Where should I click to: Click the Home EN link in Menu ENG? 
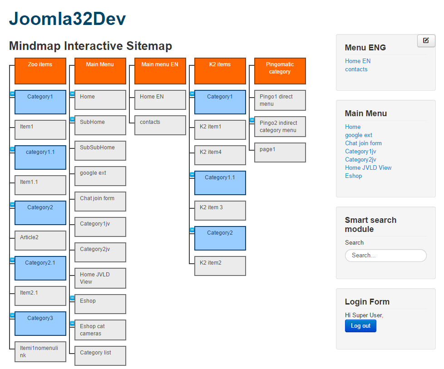pos(358,61)
